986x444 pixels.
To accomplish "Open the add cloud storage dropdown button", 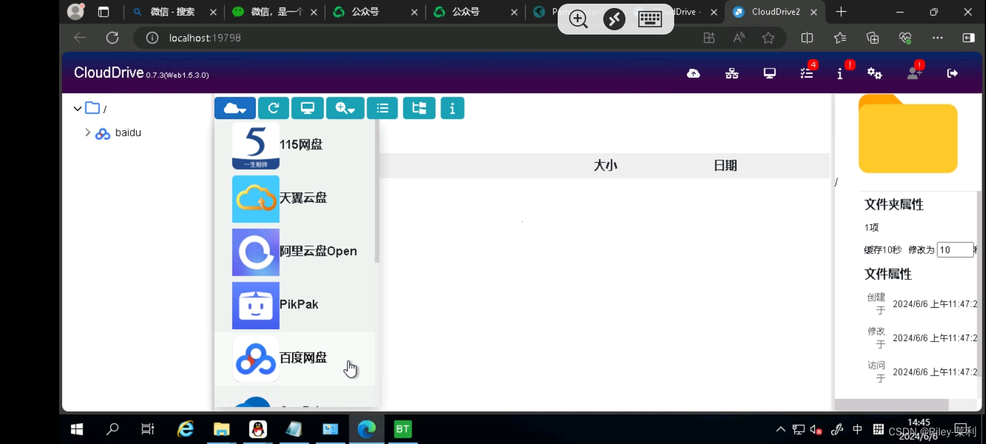I will [235, 109].
